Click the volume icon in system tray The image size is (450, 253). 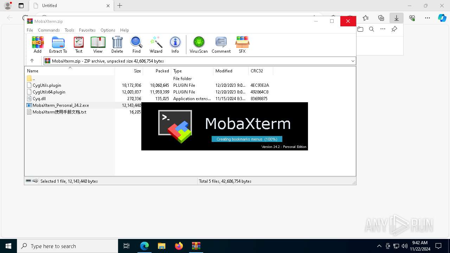coord(405,246)
